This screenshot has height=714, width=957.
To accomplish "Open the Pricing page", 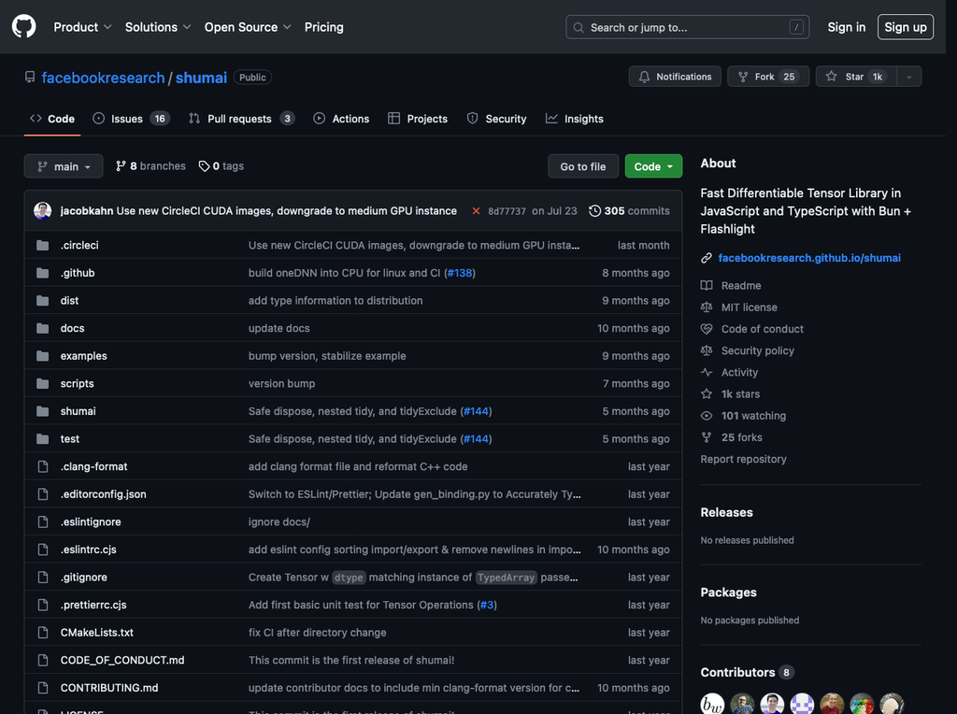I will point(324,27).
